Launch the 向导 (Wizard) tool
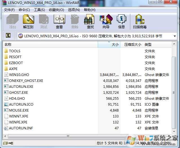Image resolution: width=180 pixels, height=148 pixels. click(x=106, y=21)
